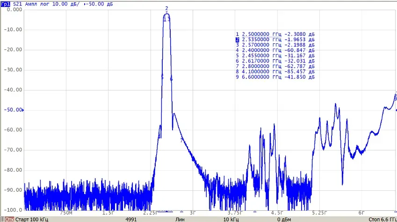Viewport: 397px width, 222px height.
Task: Click the -50.00 reference level scale label
Action: pos(13,110)
